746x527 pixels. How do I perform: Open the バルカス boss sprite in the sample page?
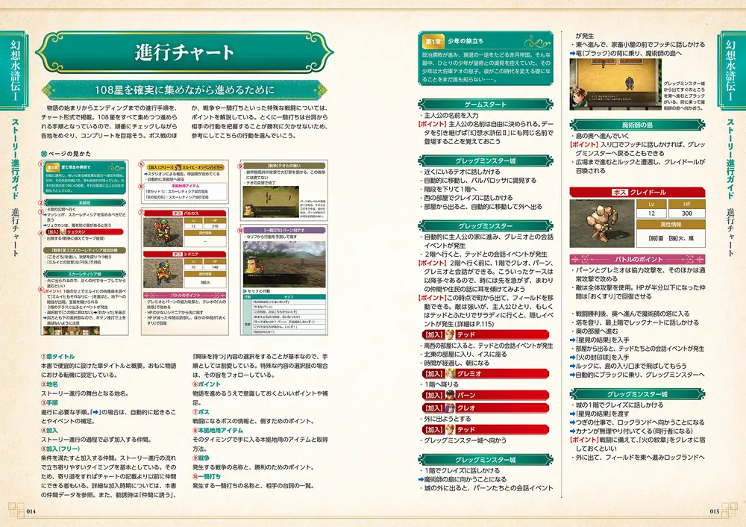point(163,232)
